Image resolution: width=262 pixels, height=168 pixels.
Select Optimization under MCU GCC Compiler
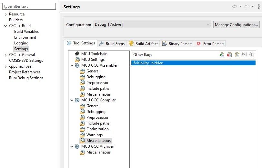[97, 129]
